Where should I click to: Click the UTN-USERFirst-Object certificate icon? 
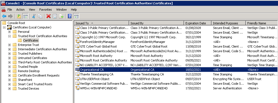point(77,79)
